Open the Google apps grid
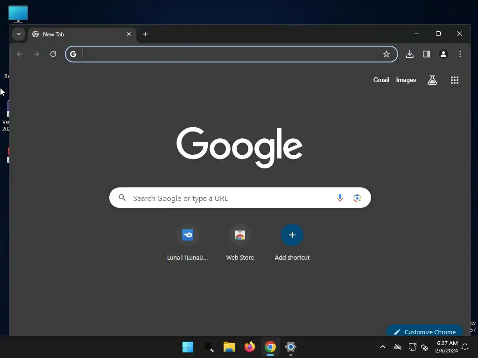This screenshot has width=478, height=358. (455, 80)
